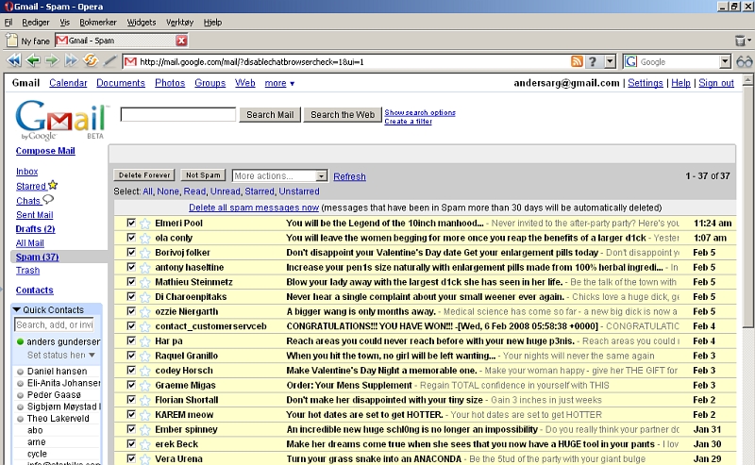Click the Search Mail button

(270, 114)
